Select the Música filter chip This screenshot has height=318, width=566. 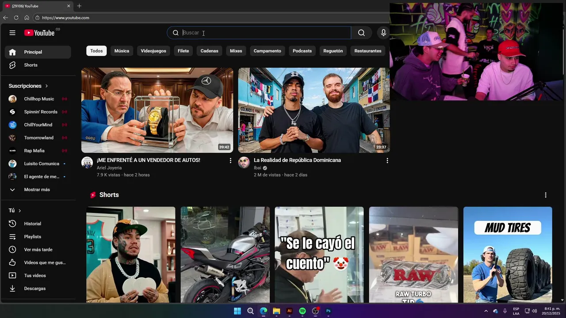[x=122, y=51]
